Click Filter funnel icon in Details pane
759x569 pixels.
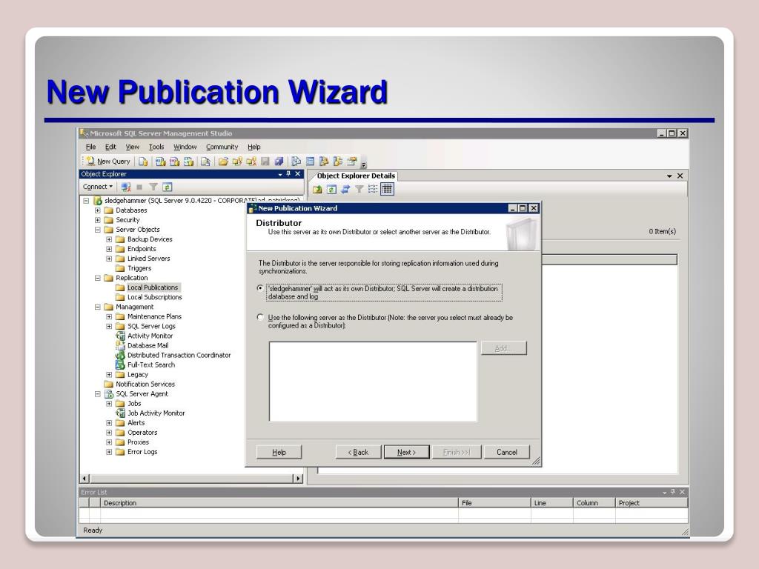pyautogui.click(x=359, y=189)
